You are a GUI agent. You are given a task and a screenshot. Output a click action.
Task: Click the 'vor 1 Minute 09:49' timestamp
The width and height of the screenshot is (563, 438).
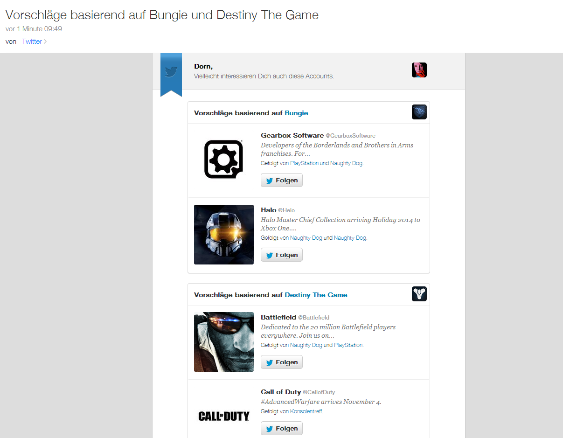[x=34, y=29]
